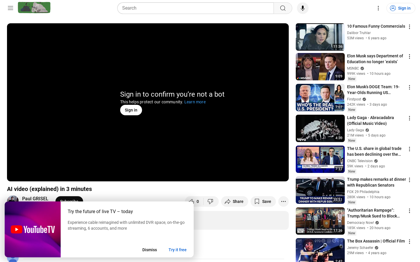Like the video with thumbs up
The width and height of the screenshot is (420, 262).
tap(194, 201)
